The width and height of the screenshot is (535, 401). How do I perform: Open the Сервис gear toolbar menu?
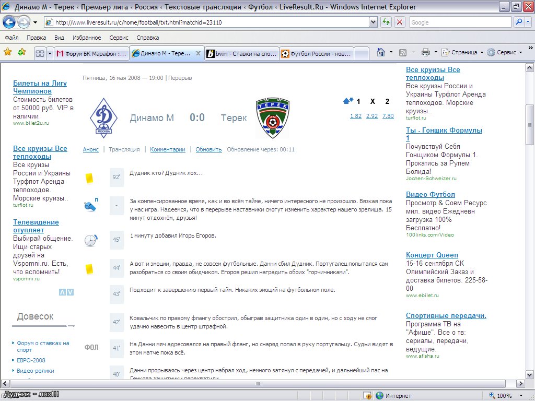coord(505,52)
